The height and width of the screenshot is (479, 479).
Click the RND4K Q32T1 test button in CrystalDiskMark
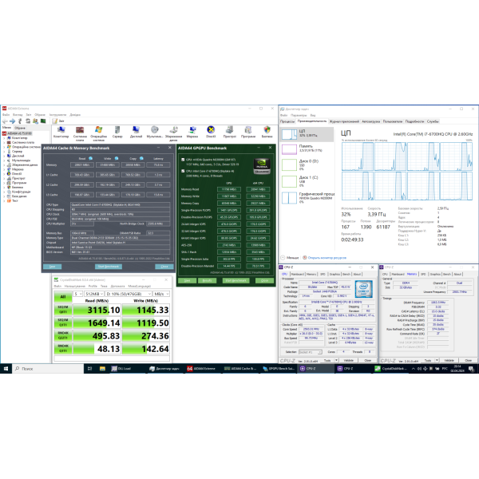(63, 335)
